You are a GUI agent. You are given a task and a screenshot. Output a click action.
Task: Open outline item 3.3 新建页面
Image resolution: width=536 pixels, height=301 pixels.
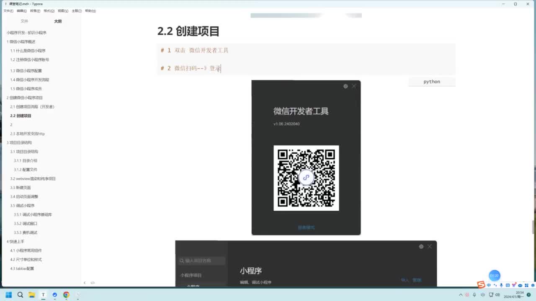tap(21, 188)
